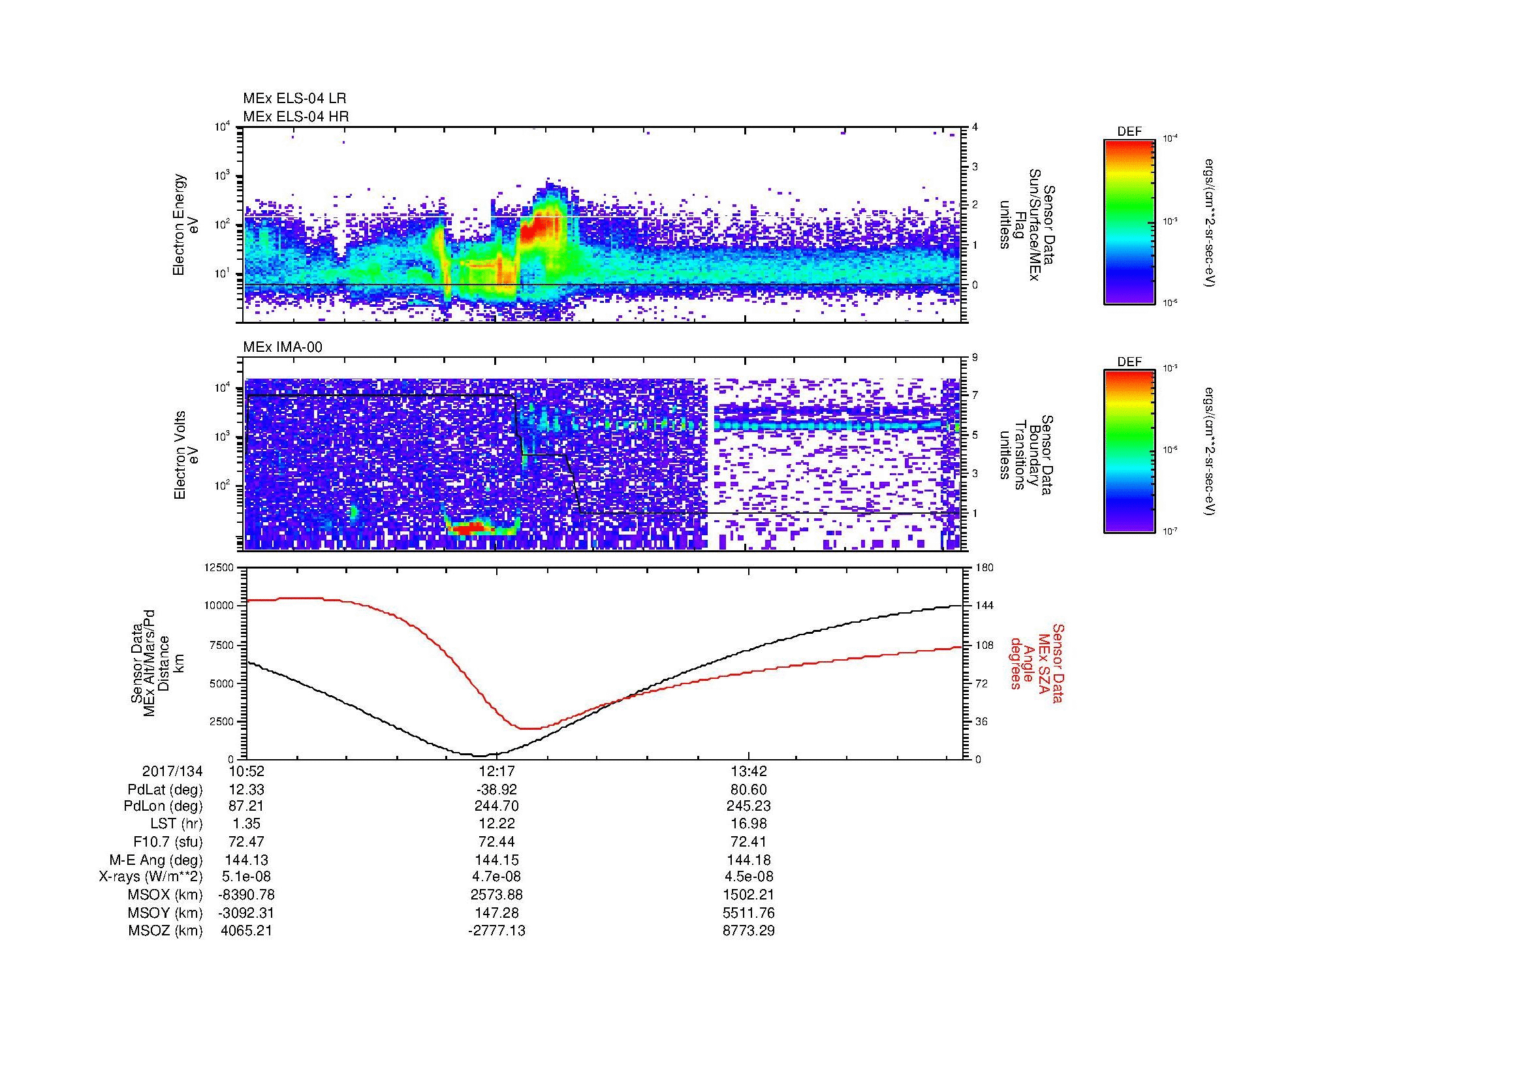This screenshot has height=1079, width=1527.
Task: Click the 'PdLat (deg)' row label
Action: pyautogui.click(x=165, y=790)
